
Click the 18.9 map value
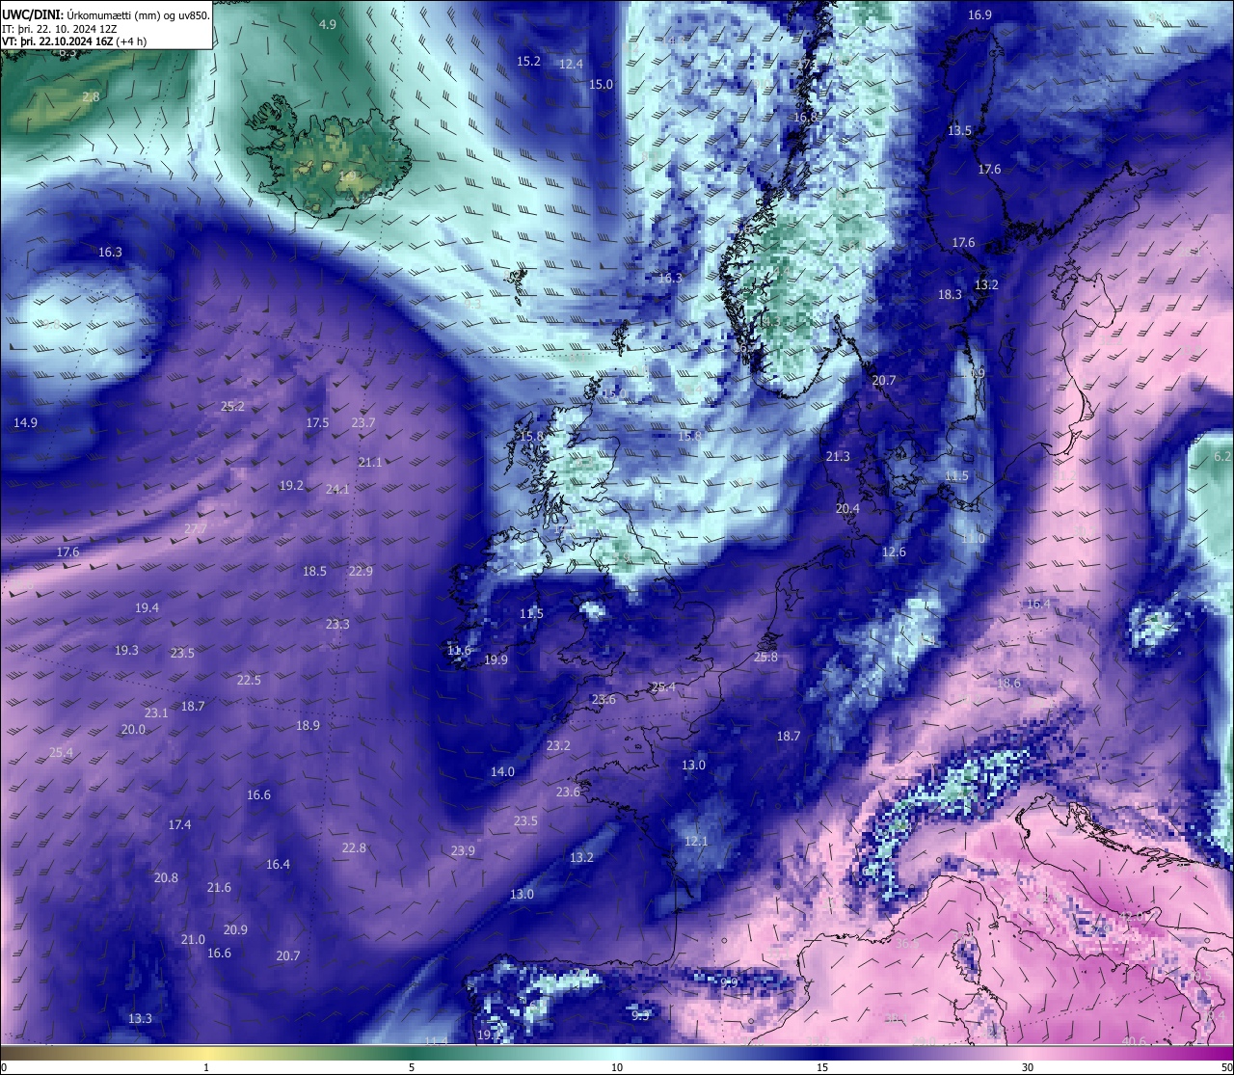[308, 725]
